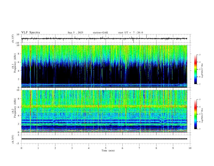
Task: Click the "ch.1(V)" waveform axis label
Action: 13,39
